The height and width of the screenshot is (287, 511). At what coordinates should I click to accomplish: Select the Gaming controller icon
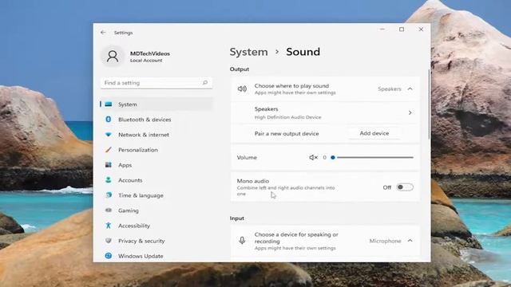[x=109, y=210]
